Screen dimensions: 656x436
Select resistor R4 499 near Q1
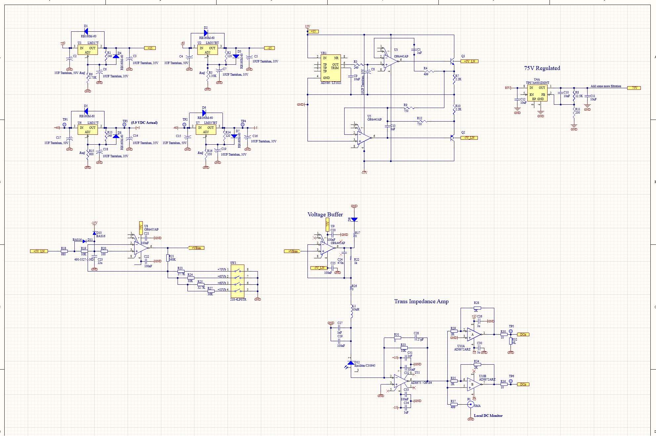click(x=429, y=71)
